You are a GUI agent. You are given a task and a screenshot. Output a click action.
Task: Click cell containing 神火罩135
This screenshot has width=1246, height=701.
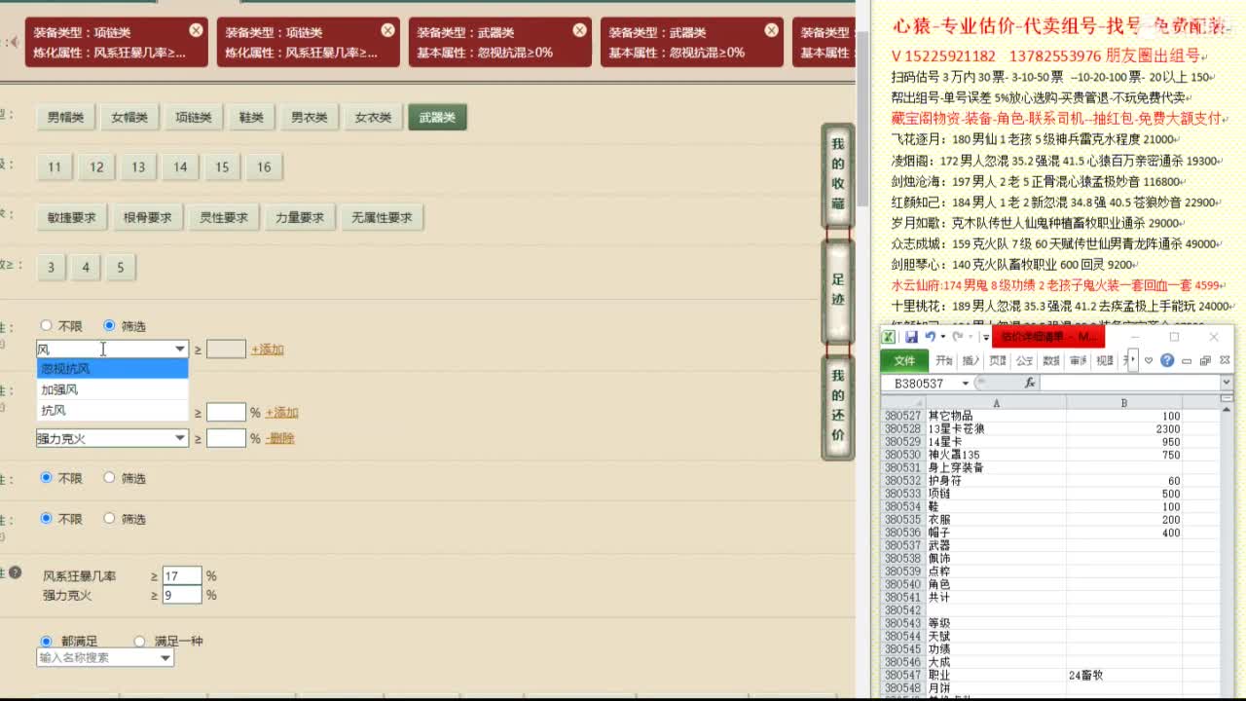pyautogui.click(x=995, y=455)
